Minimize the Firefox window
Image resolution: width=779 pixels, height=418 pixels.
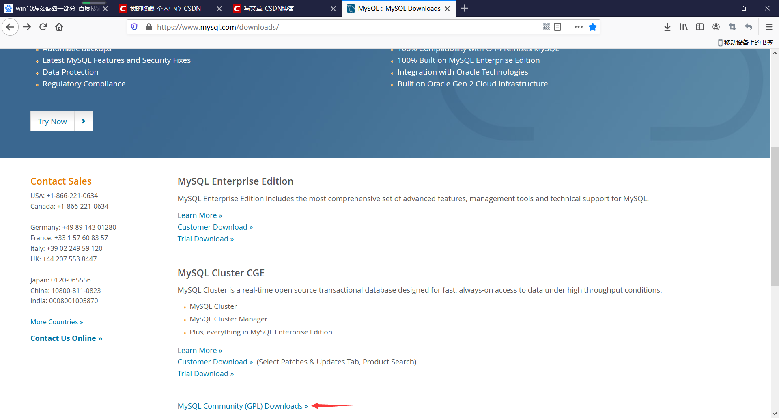tap(721, 8)
